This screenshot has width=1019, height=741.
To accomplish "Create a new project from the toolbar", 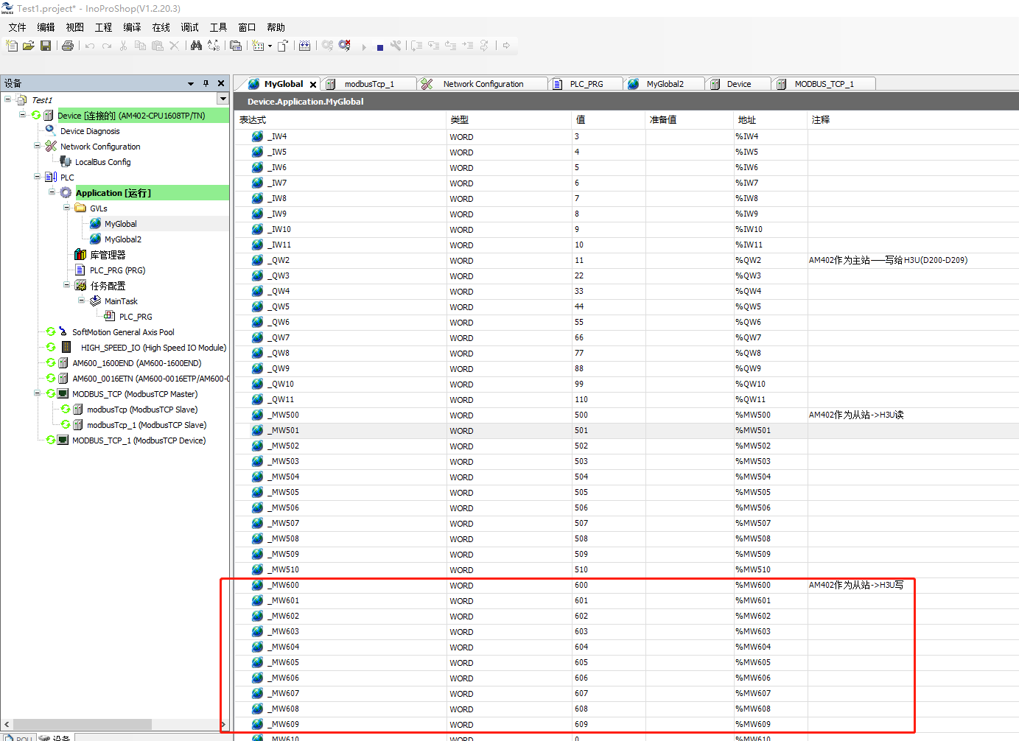I will point(12,46).
